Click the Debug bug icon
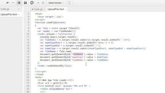165x93 pixels. click(x=43, y=3)
